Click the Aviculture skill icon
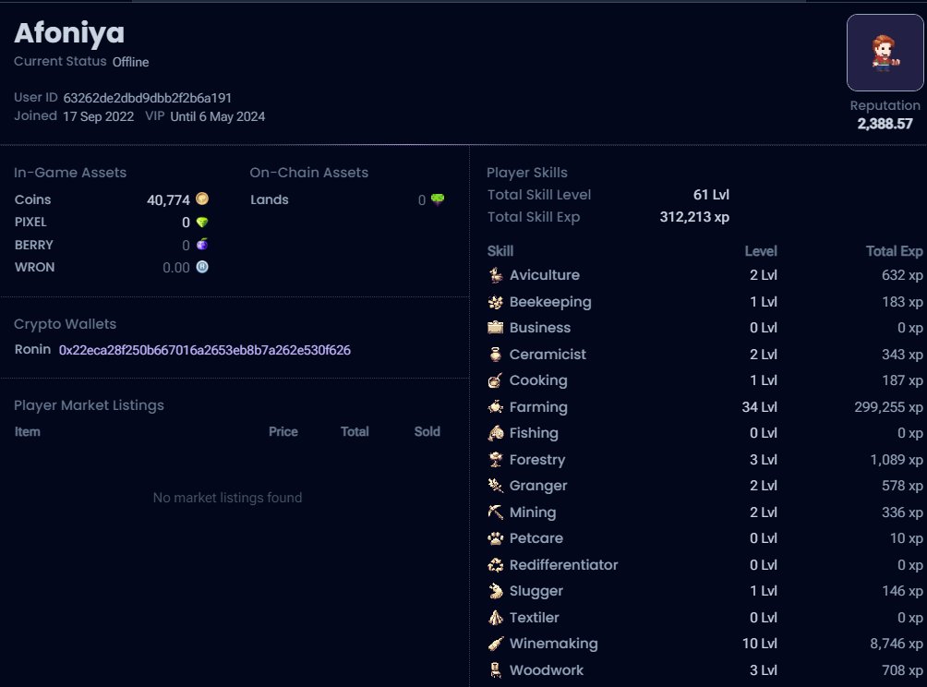The image size is (927, 687). click(496, 275)
